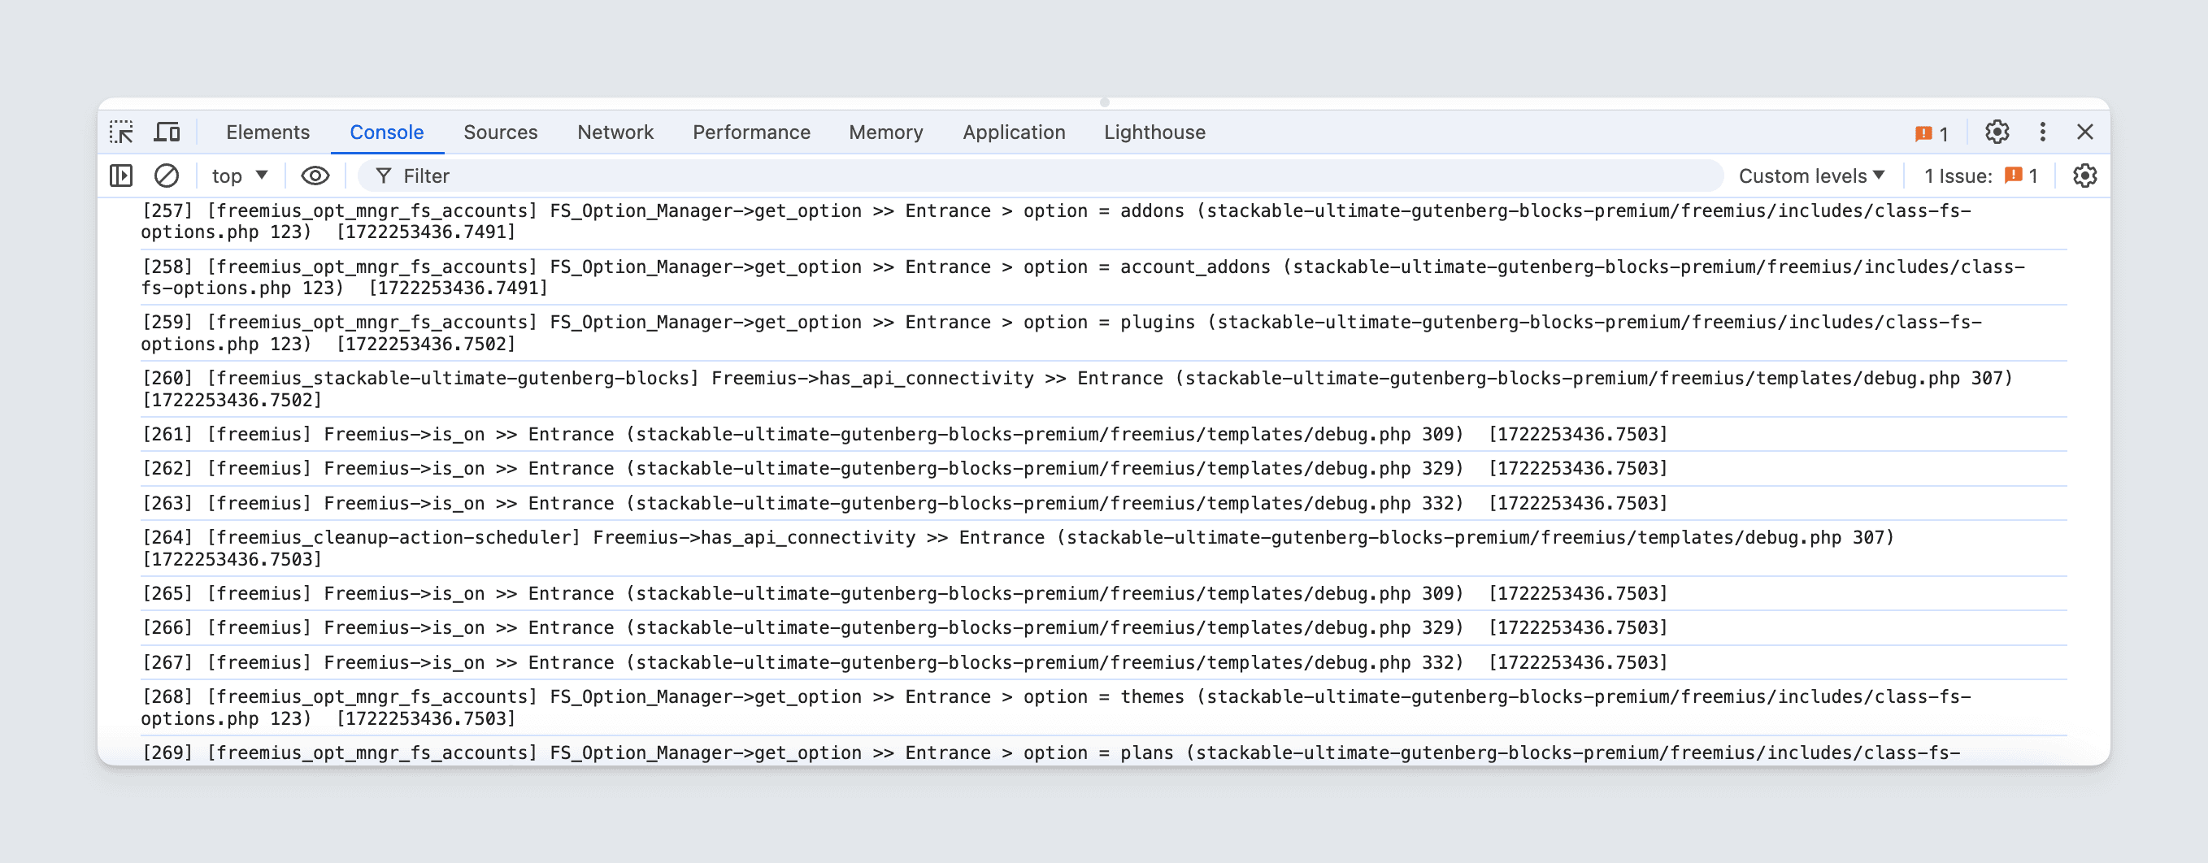Click the drag handle dot atop DevTools

(x=1104, y=102)
